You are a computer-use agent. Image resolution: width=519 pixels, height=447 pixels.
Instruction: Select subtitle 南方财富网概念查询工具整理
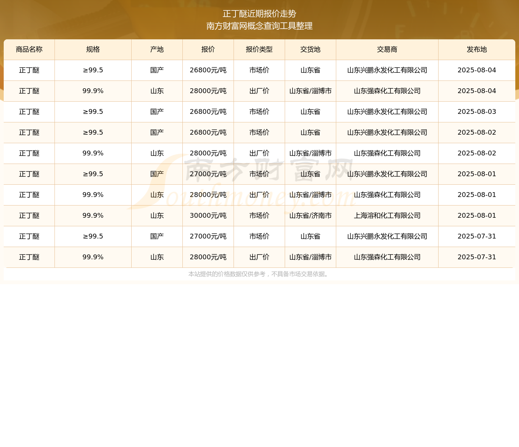[259, 26]
